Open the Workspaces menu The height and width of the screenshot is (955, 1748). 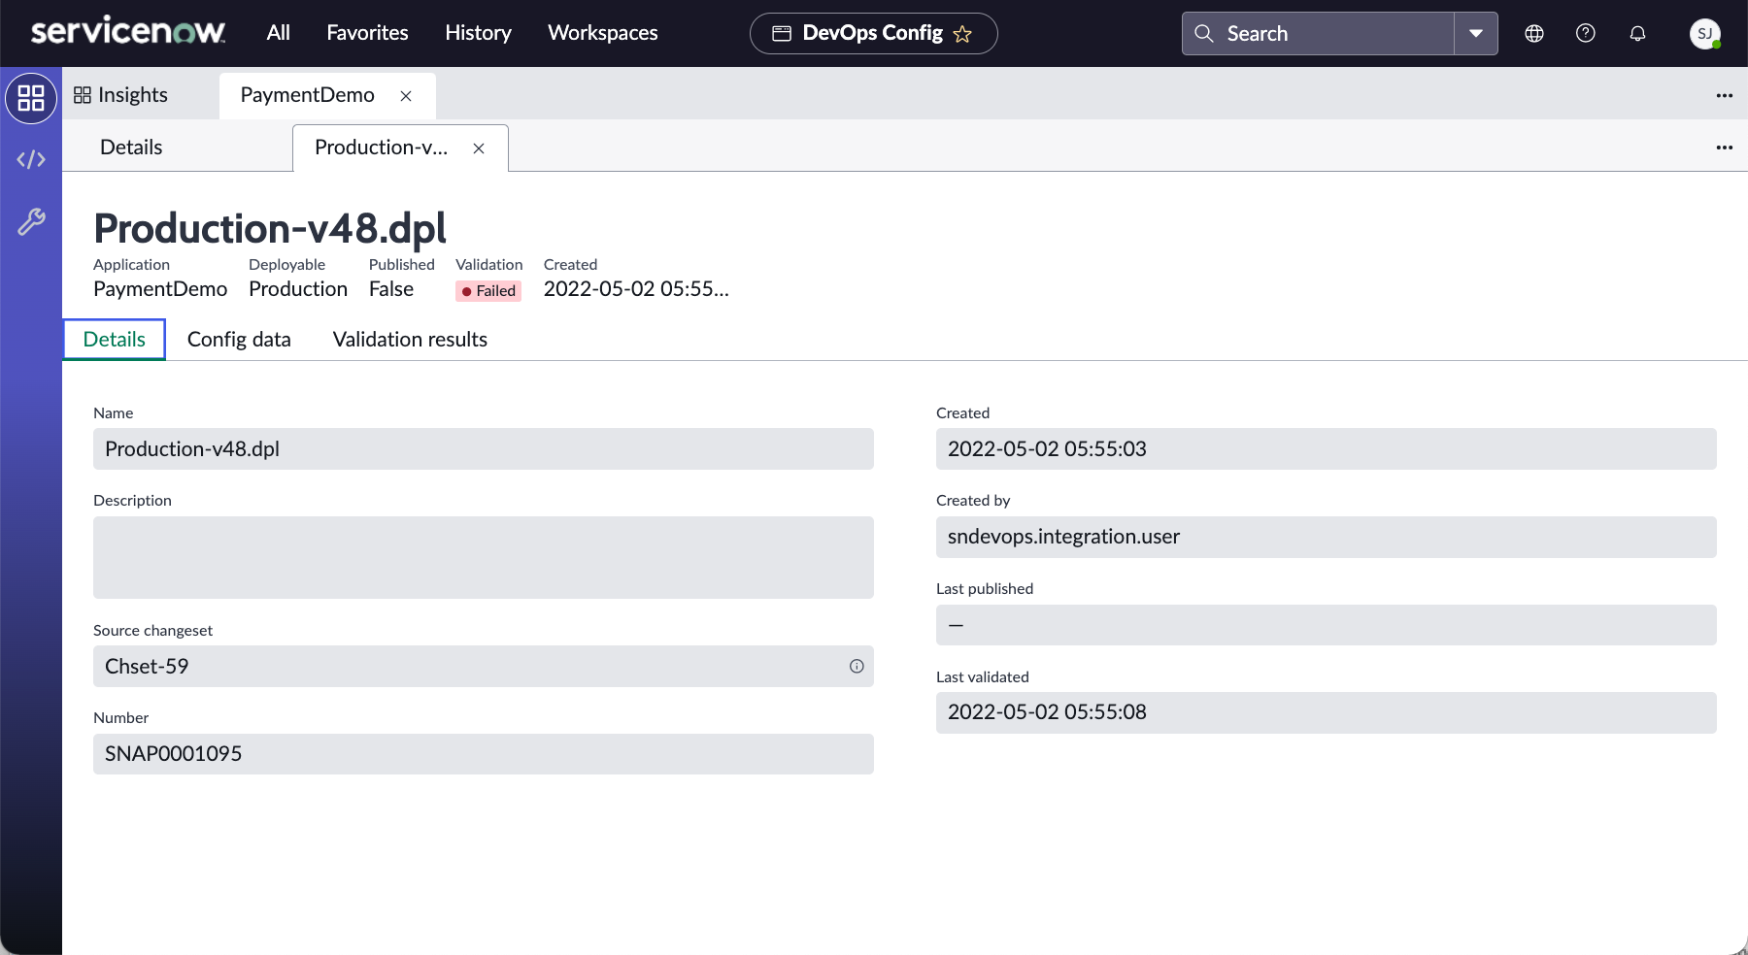tap(603, 33)
